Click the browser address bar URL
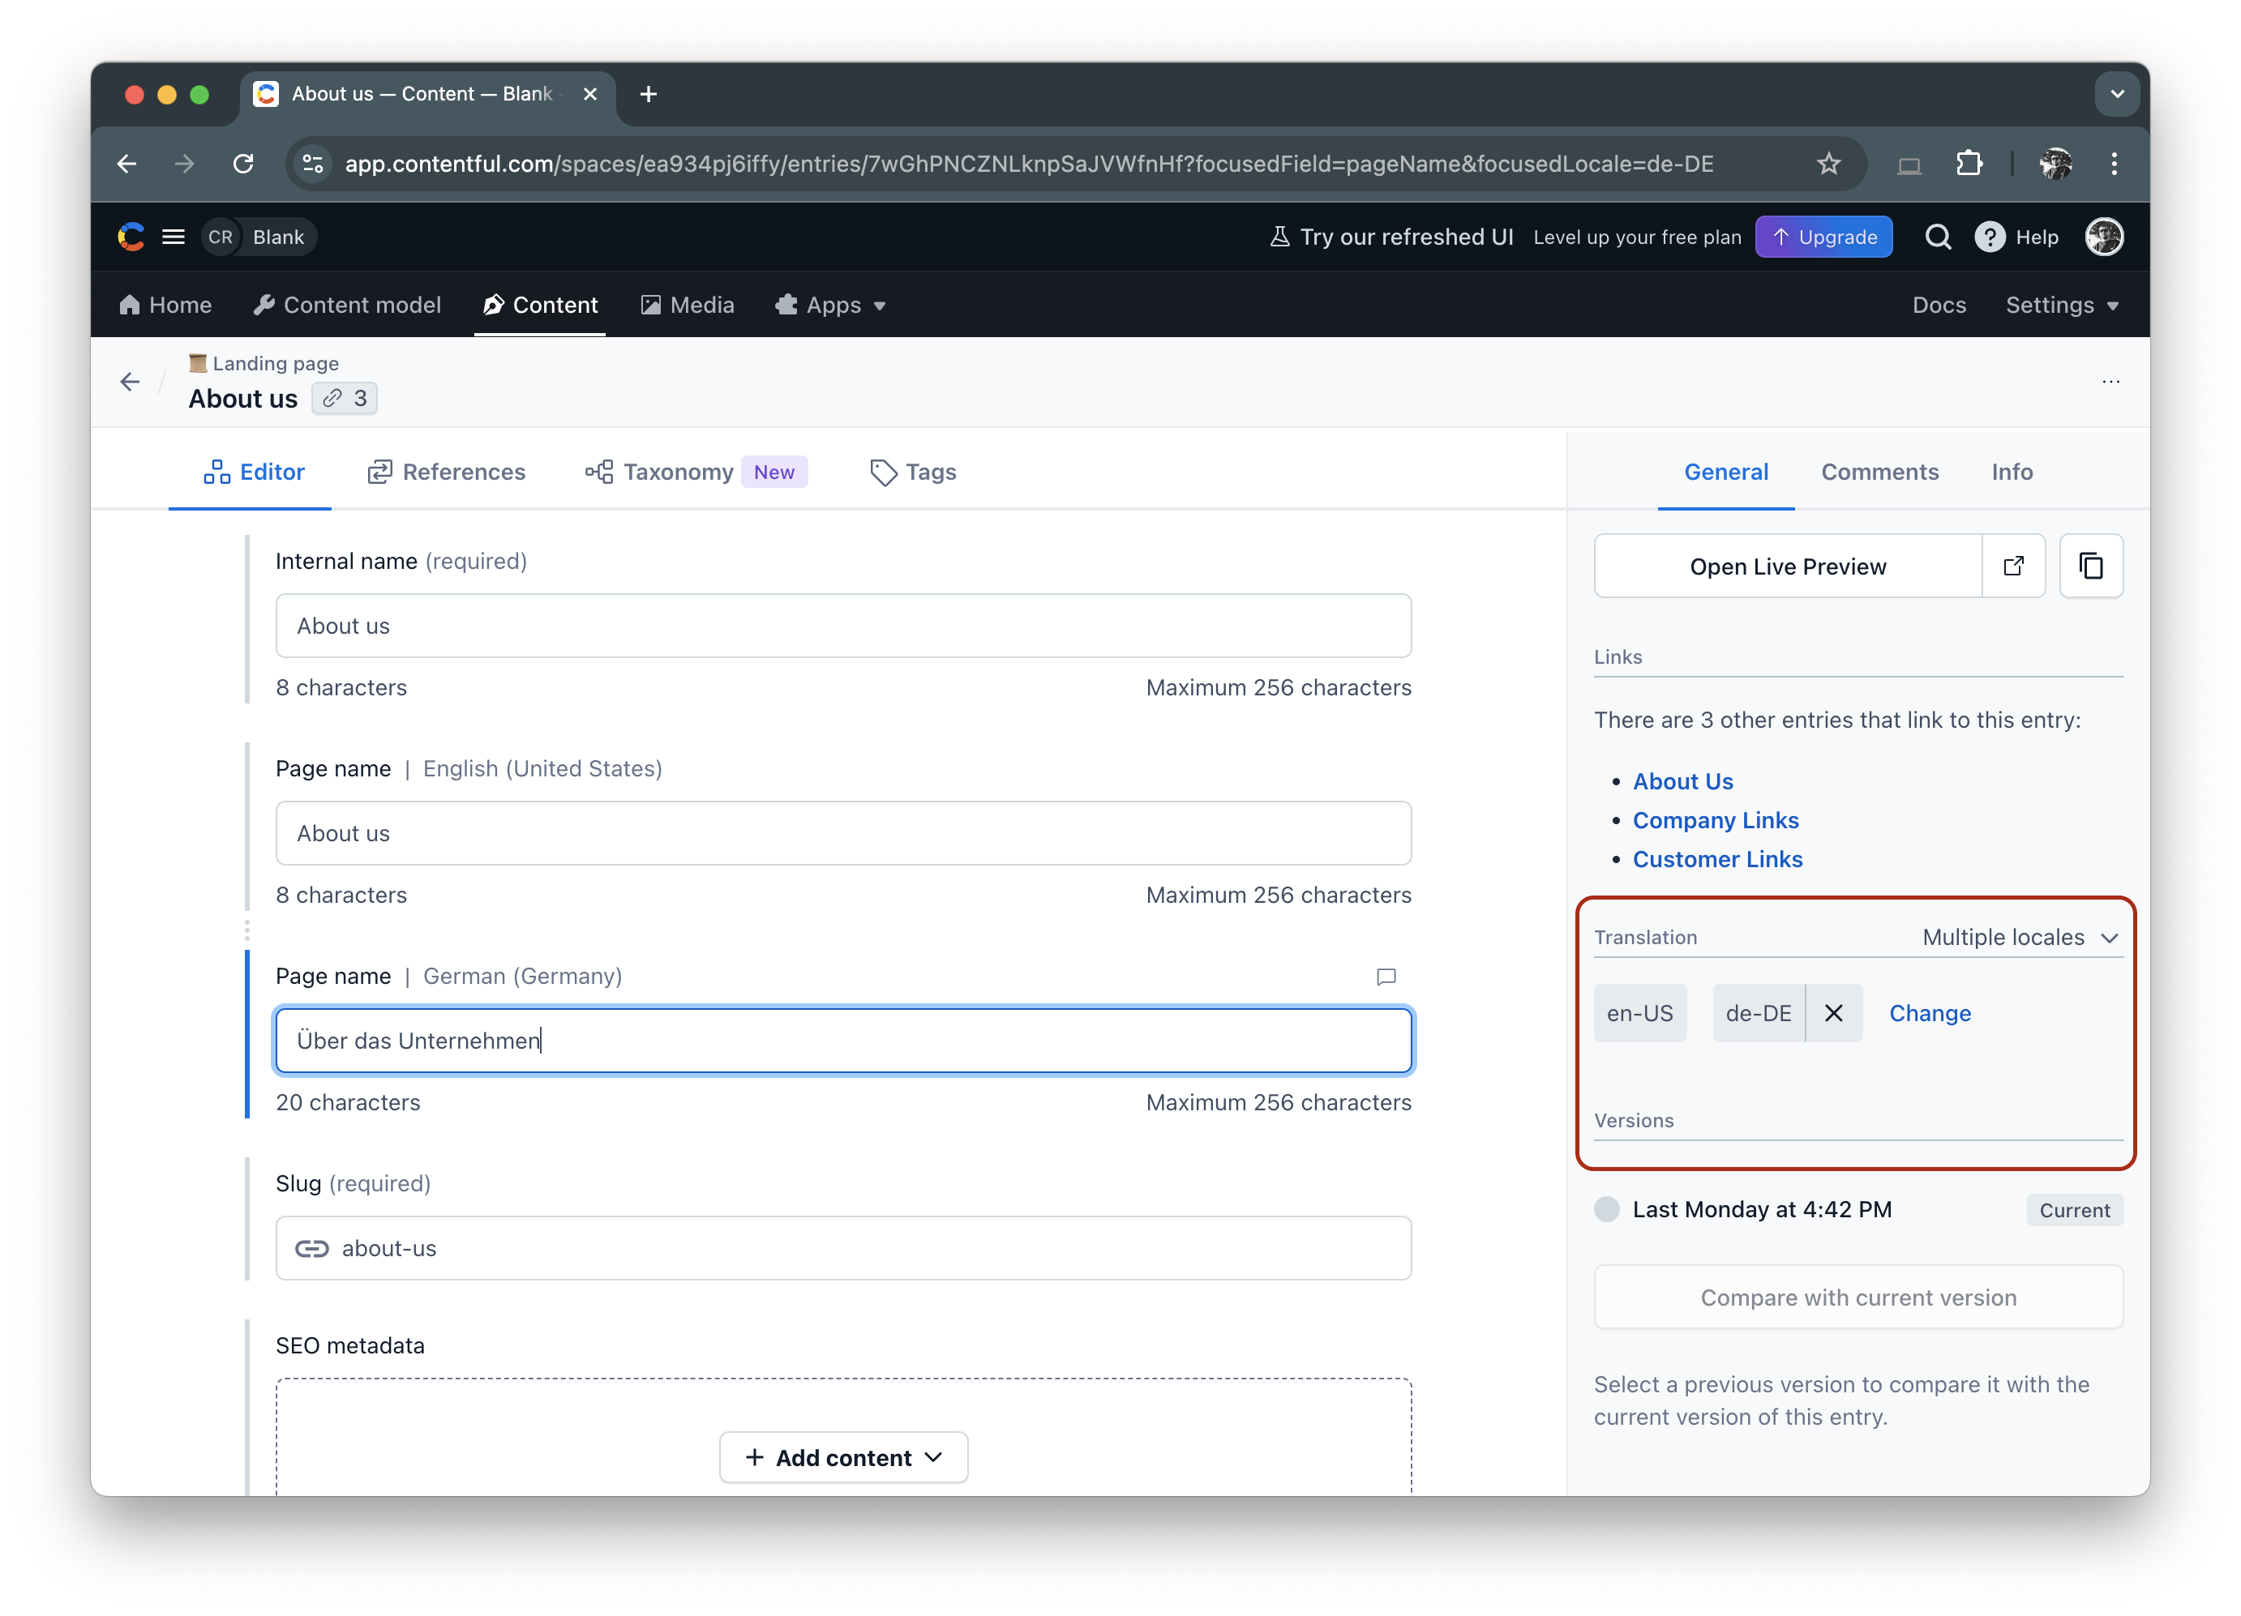The width and height of the screenshot is (2241, 1616). 1029,163
